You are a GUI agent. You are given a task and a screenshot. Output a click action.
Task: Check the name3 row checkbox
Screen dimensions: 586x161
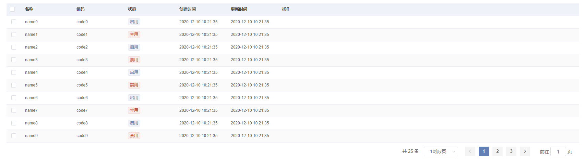tap(14, 60)
